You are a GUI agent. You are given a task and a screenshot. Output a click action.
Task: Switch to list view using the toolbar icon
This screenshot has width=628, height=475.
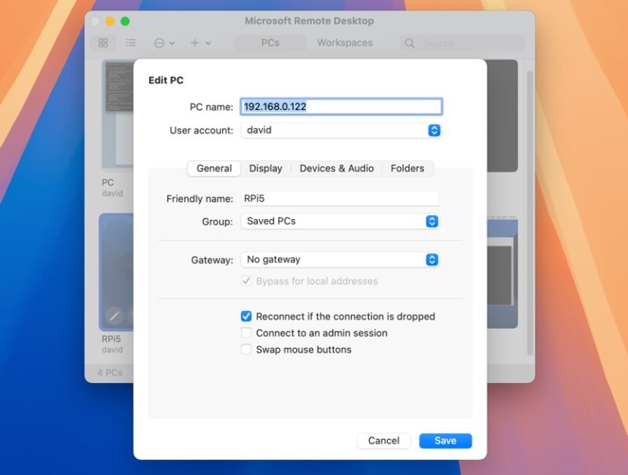pyautogui.click(x=130, y=42)
